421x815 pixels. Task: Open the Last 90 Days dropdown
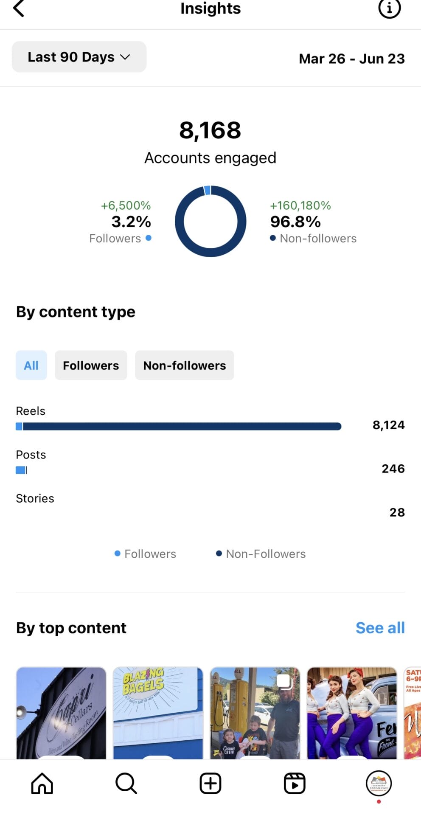point(79,57)
